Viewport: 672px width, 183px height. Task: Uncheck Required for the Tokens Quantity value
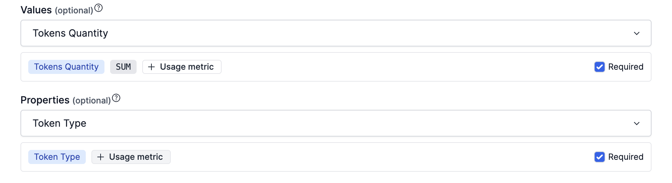[x=599, y=67]
